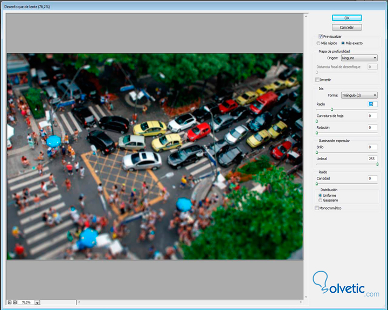The image size is (388, 310).
Task: Click the Cantidad noise value field
Action: coord(372,178)
